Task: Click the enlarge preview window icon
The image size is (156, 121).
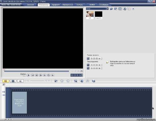Action: (82, 71)
